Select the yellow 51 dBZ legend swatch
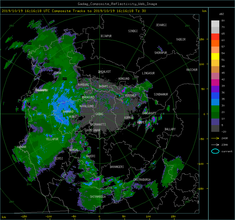The height and width of the screenshot is (220, 235). (215, 57)
